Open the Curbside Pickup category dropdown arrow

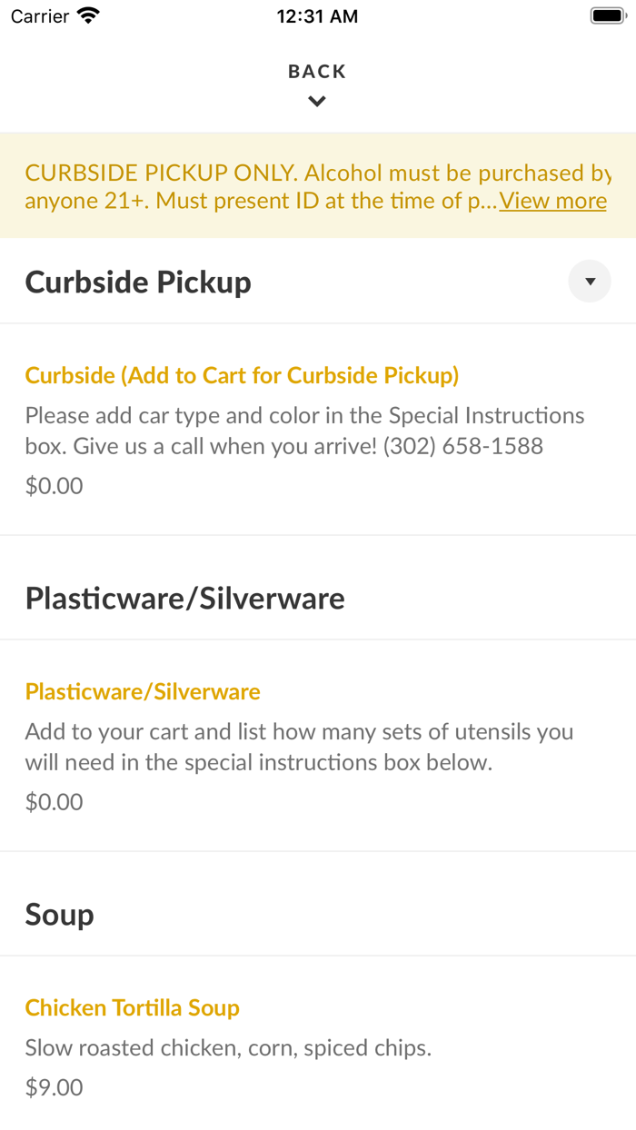[590, 282]
